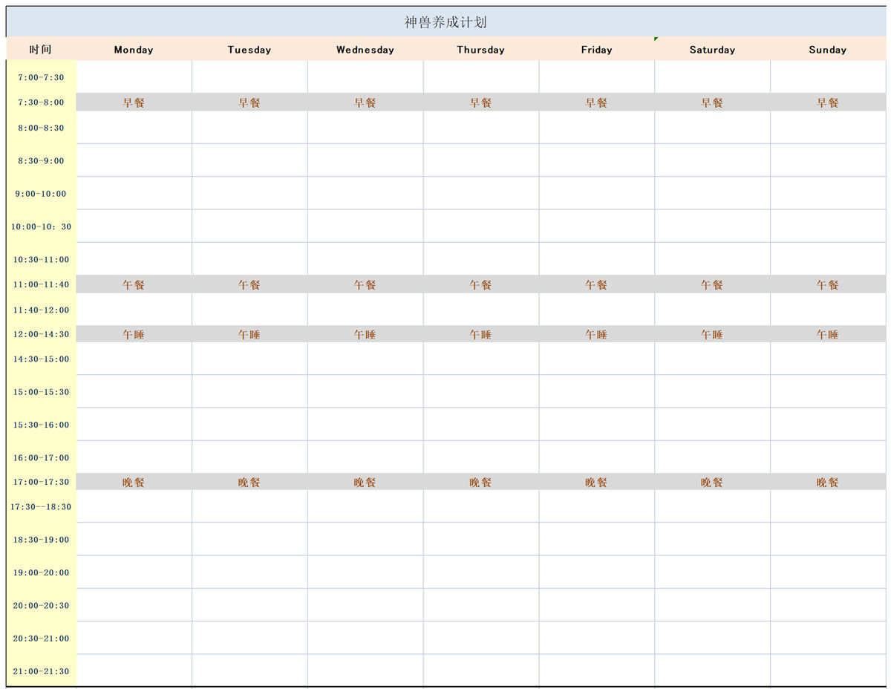The height and width of the screenshot is (689, 891).
Task: Click empty Wednesday cell in 9:00-10:00 row
Action: coord(365,193)
